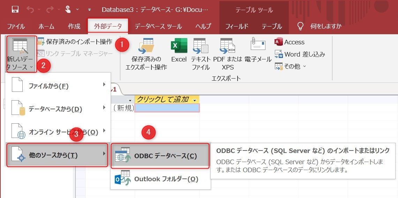Expand the その他 export dropdown
Image resolution: width=398 pixels, height=198 pixels.
pos(291,66)
